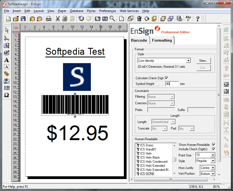Click the Prefix input field
The image size is (233, 191).
[x=161, y=110]
